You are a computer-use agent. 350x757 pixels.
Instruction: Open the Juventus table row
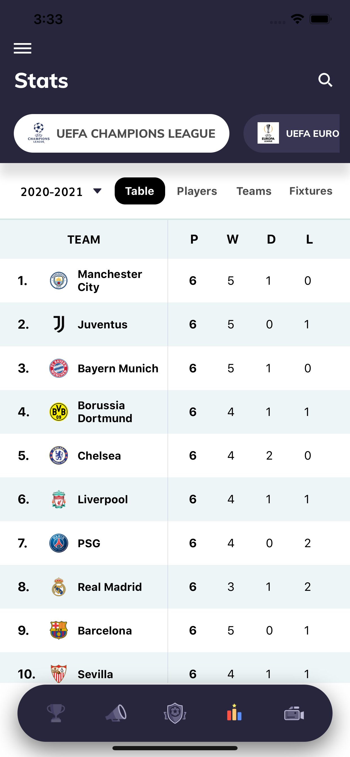(x=175, y=324)
